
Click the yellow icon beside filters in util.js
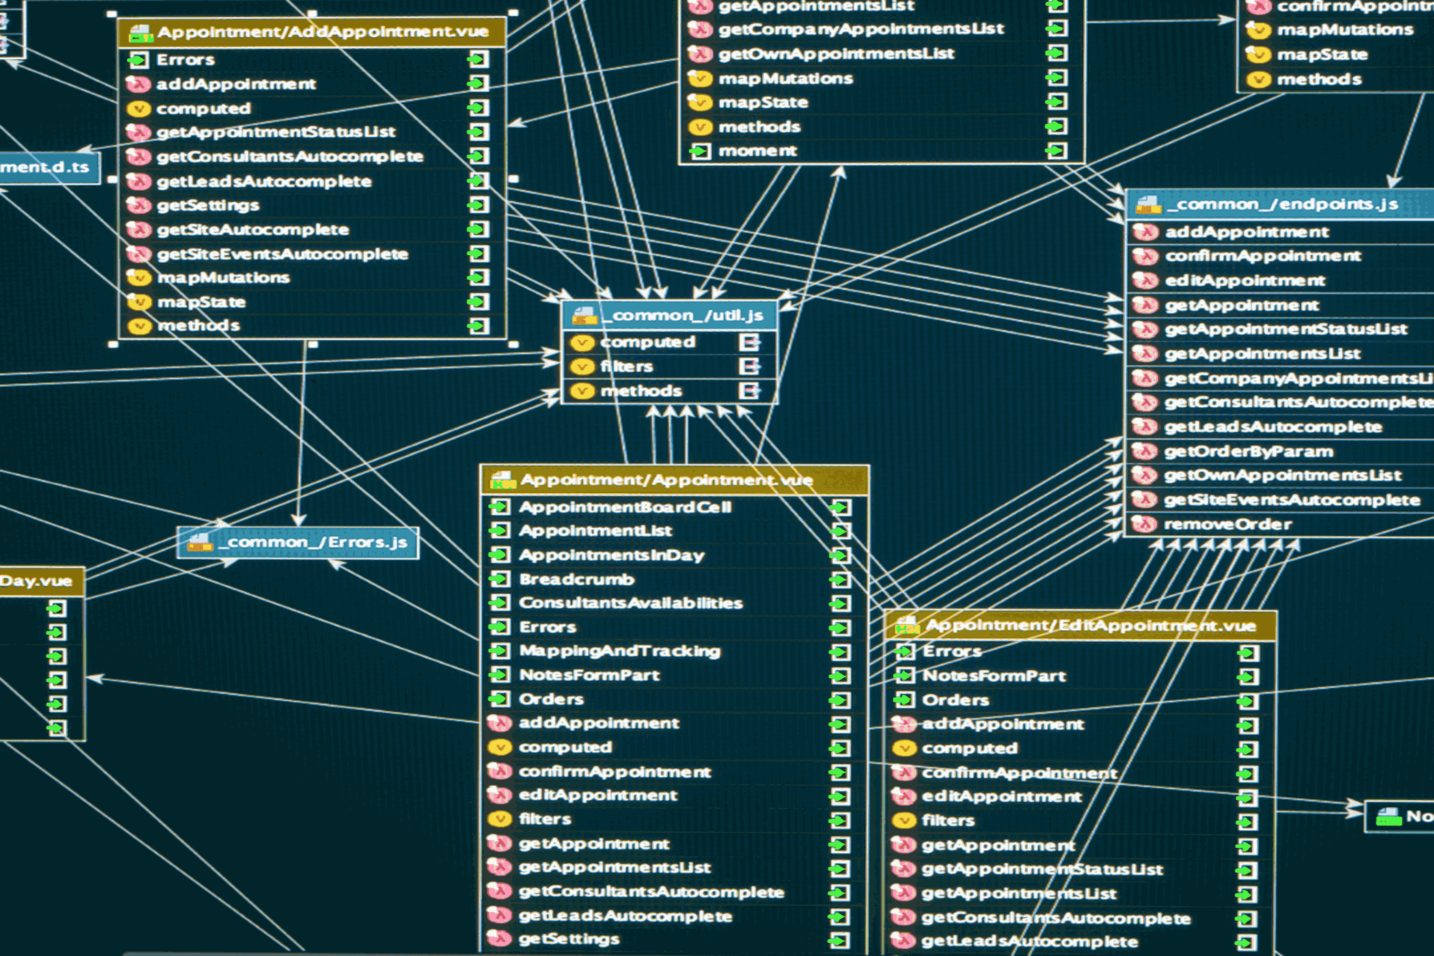pos(582,367)
